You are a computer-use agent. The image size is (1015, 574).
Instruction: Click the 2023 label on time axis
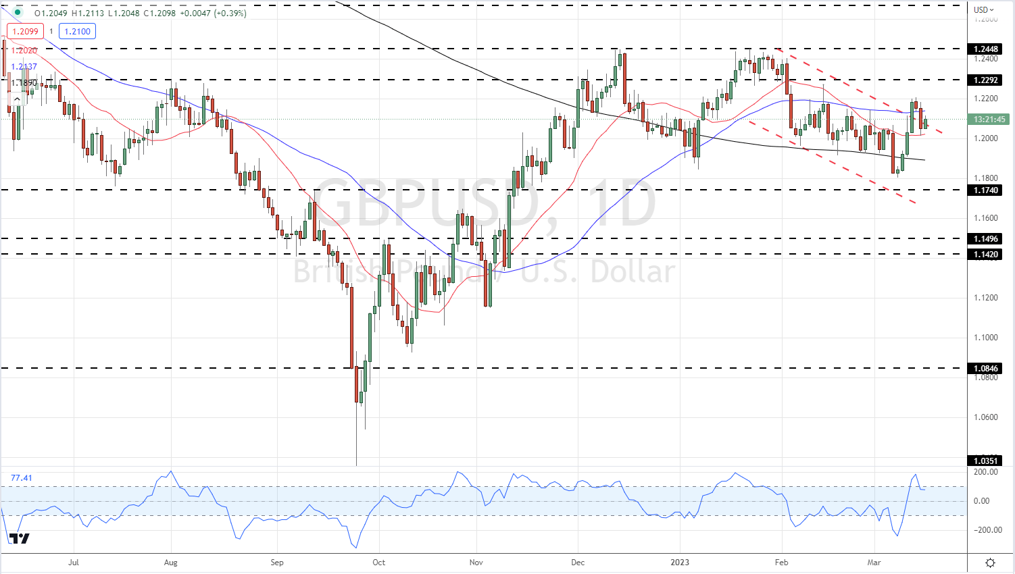[x=680, y=562]
